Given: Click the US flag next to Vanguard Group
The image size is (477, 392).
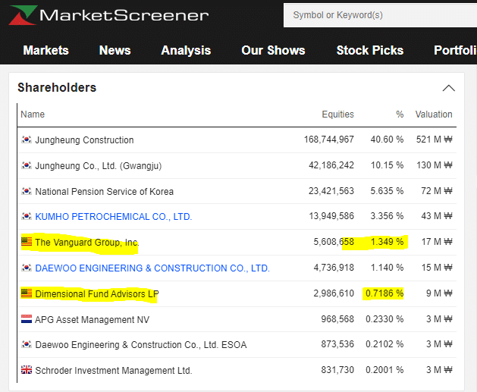Looking at the screenshot, I should [x=27, y=243].
